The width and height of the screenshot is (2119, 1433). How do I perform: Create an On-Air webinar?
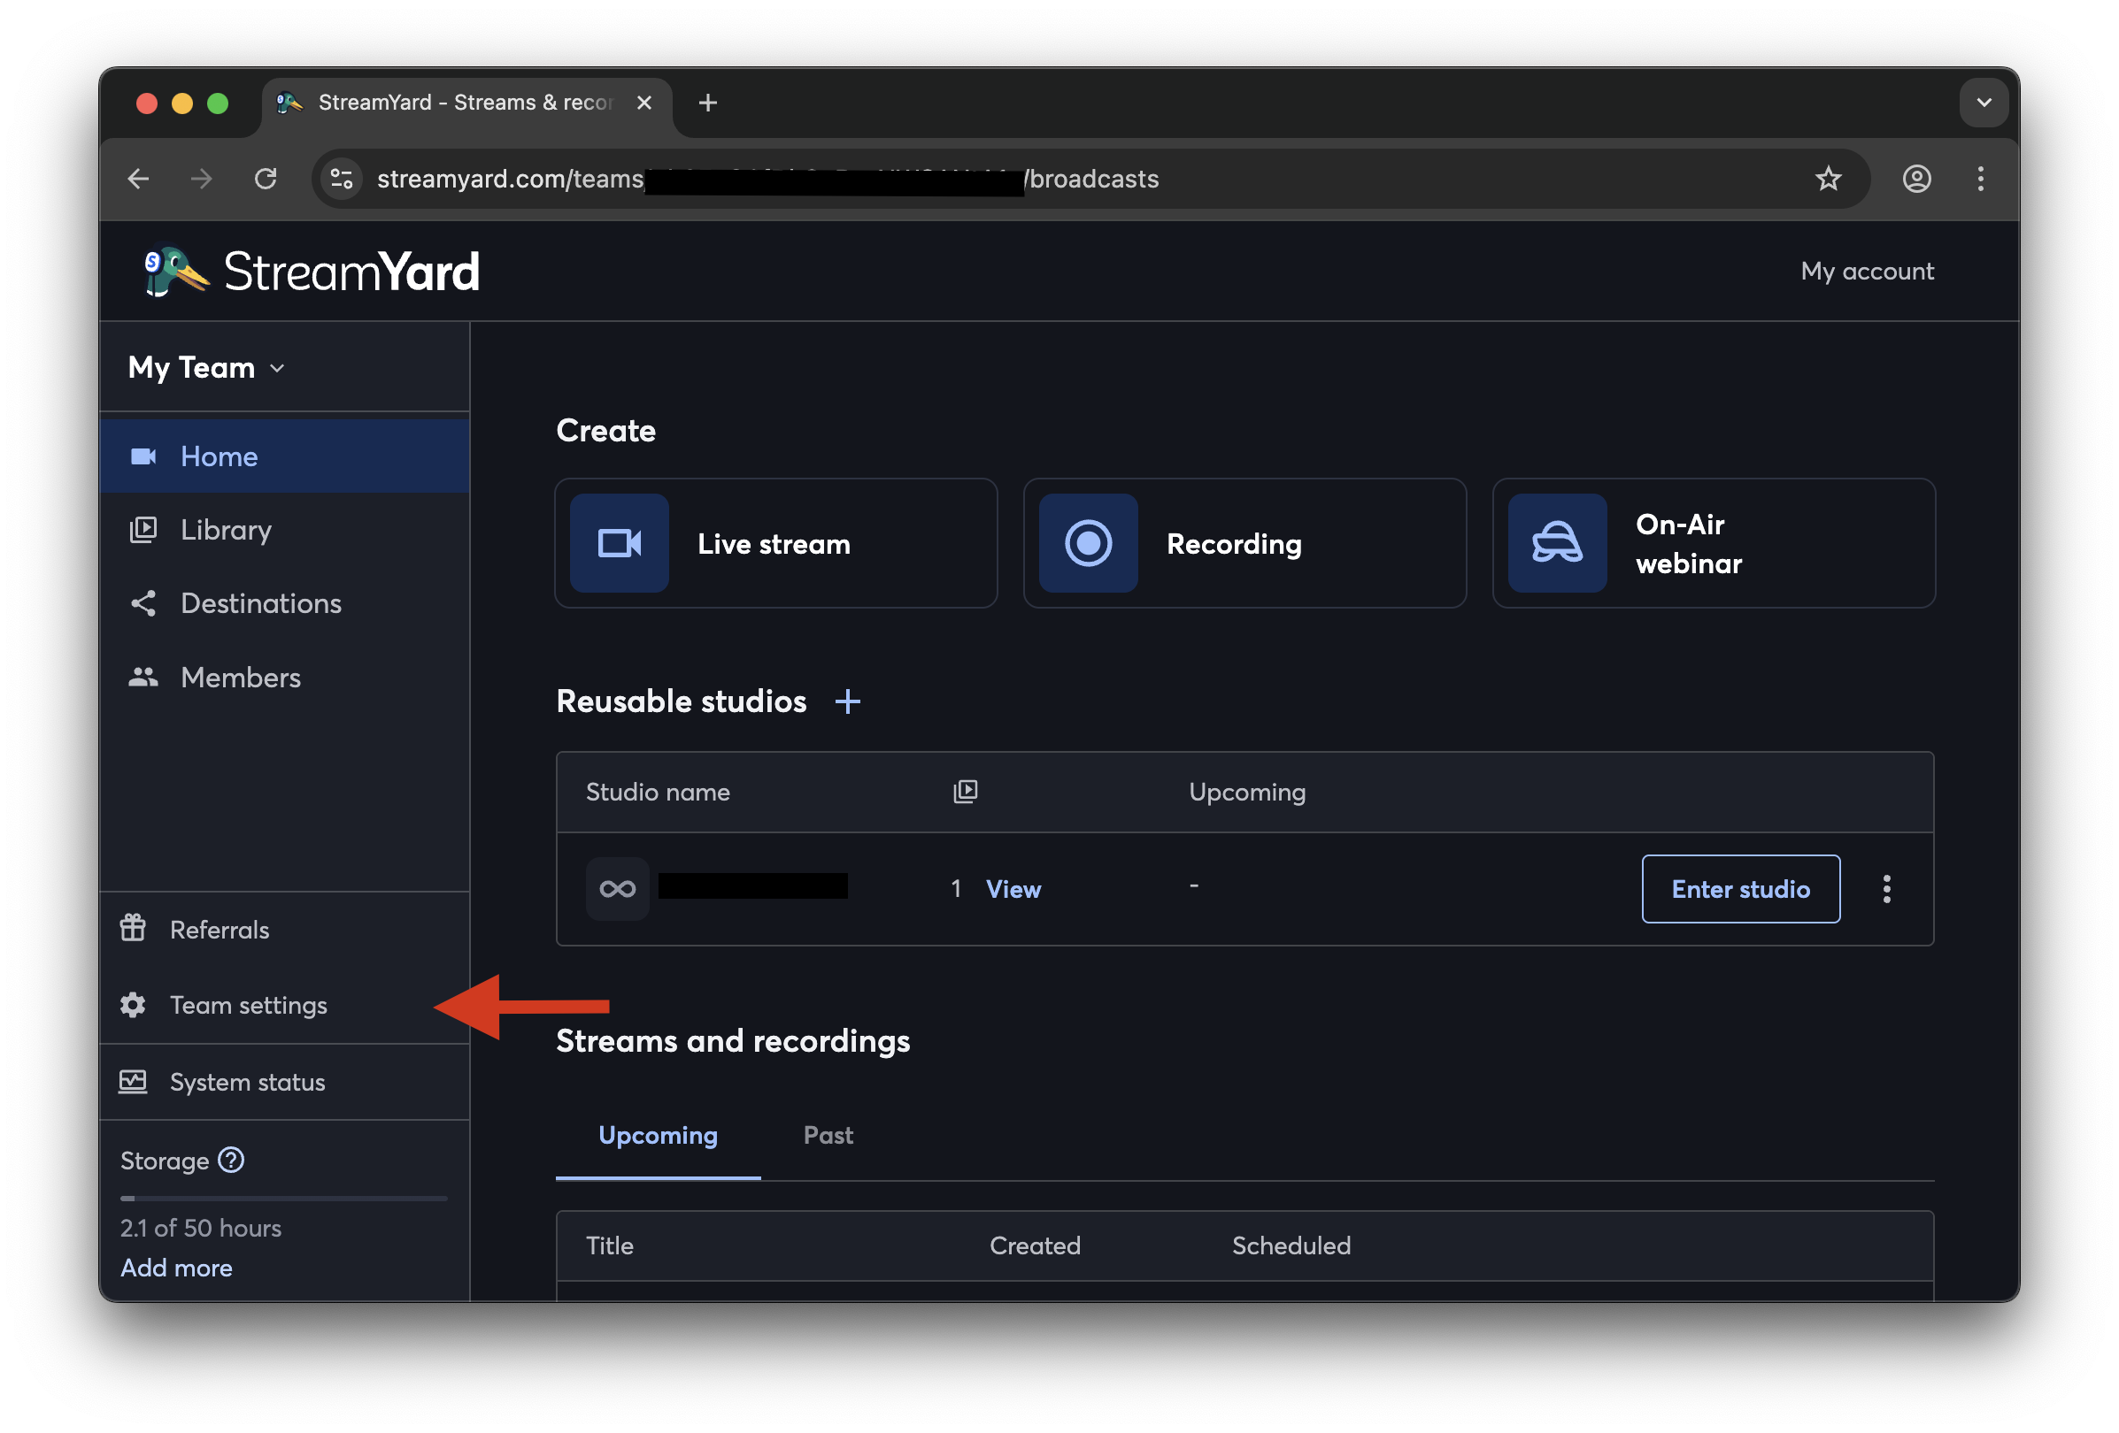tap(1714, 544)
